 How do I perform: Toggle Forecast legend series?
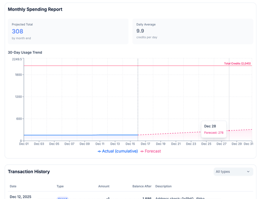tap(150, 151)
